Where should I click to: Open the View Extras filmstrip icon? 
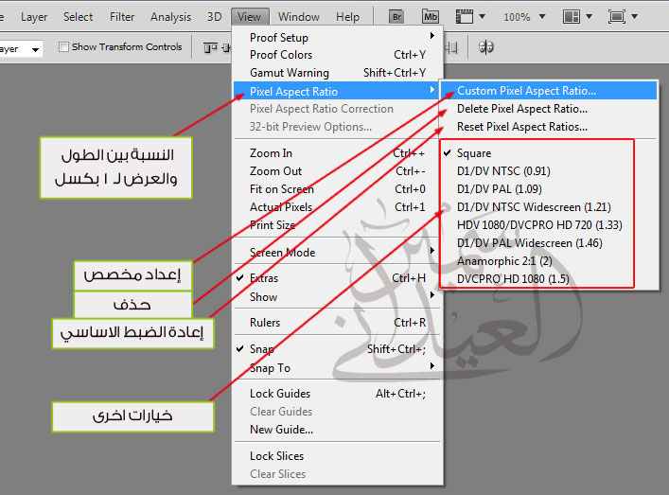click(465, 17)
